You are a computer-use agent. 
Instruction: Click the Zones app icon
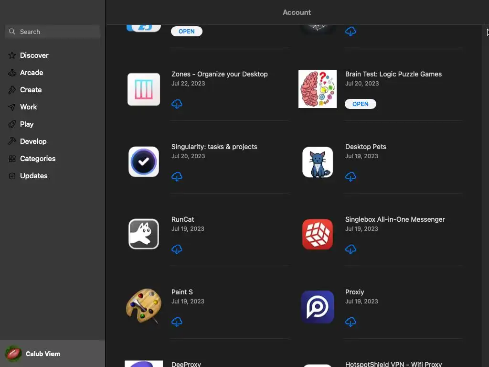[x=144, y=89]
